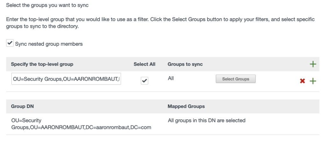Click the "Select All" column header
The width and height of the screenshot is (326, 147).
[x=145, y=64]
